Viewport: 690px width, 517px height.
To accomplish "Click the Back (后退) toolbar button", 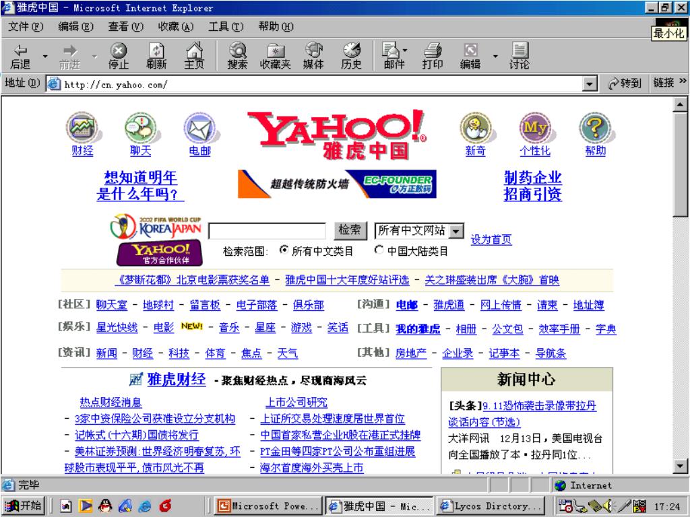I will pyautogui.click(x=20, y=56).
